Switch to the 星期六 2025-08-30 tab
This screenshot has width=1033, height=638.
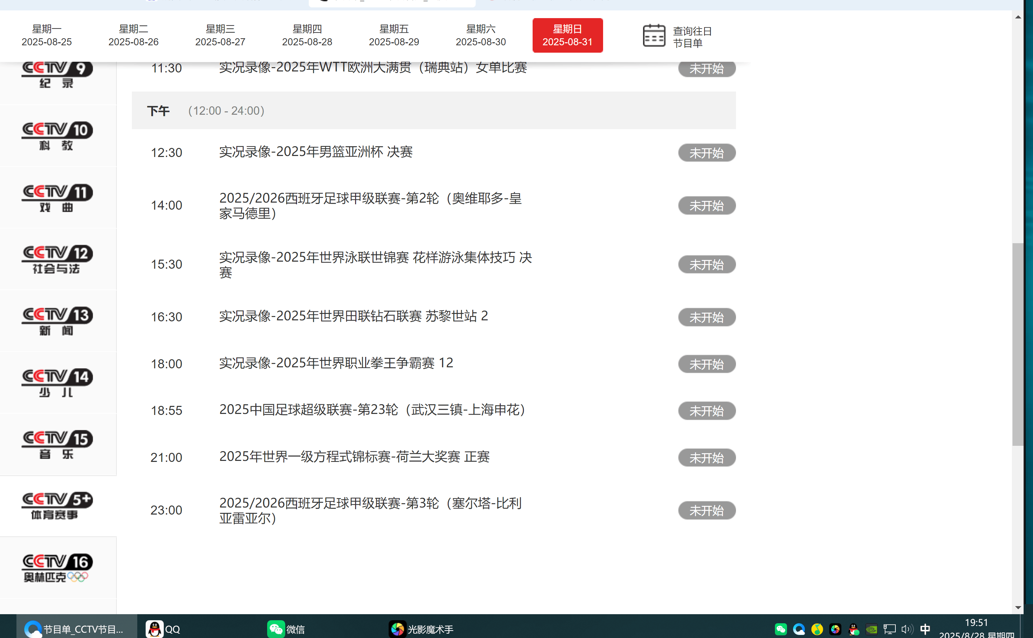[480, 35]
